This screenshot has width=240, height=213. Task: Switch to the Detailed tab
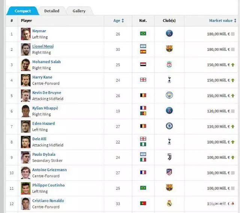pyautogui.click(x=52, y=11)
